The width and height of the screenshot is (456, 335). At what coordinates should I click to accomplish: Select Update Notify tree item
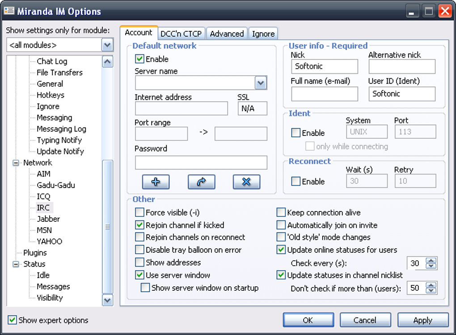coord(60,151)
